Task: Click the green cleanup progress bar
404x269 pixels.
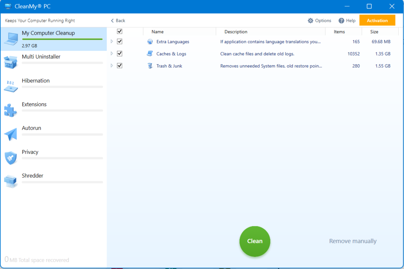Action: [x=62, y=40]
